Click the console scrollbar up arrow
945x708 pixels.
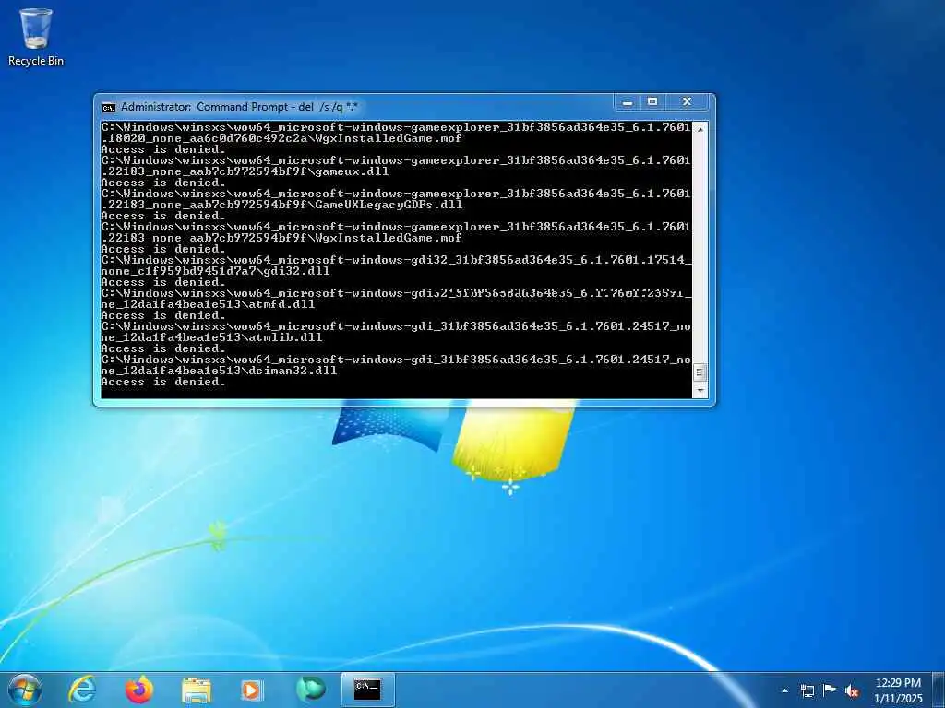[700, 129]
